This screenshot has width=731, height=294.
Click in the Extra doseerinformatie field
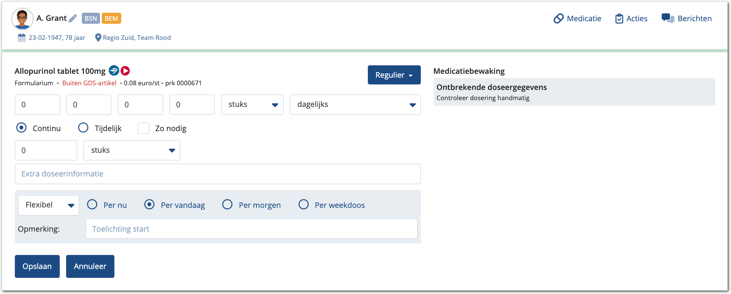(217, 174)
